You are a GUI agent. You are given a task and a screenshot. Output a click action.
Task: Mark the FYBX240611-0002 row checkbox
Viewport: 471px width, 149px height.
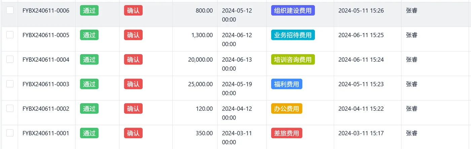(x=10, y=108)
